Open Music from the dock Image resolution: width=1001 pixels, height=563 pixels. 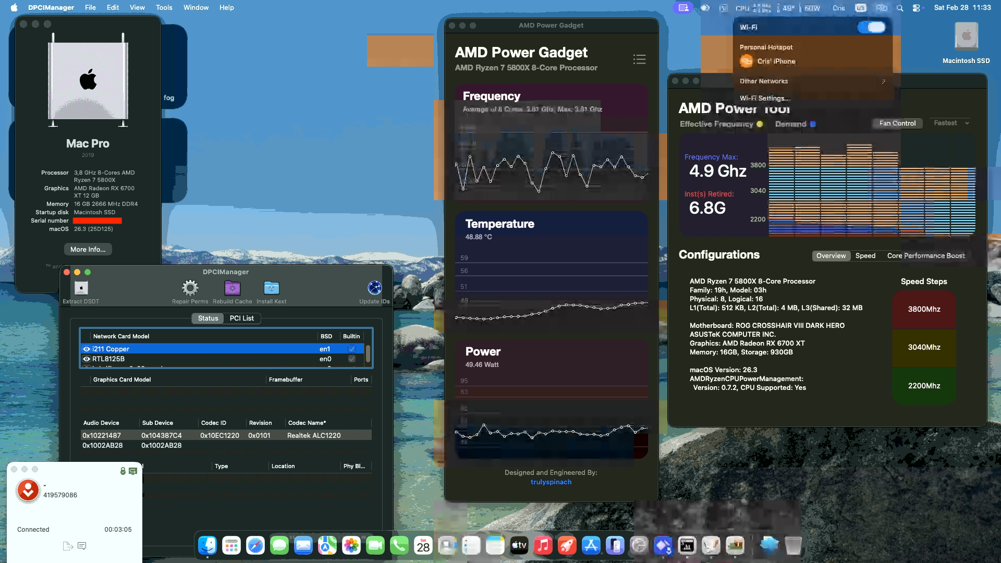(x=543, y=546)
